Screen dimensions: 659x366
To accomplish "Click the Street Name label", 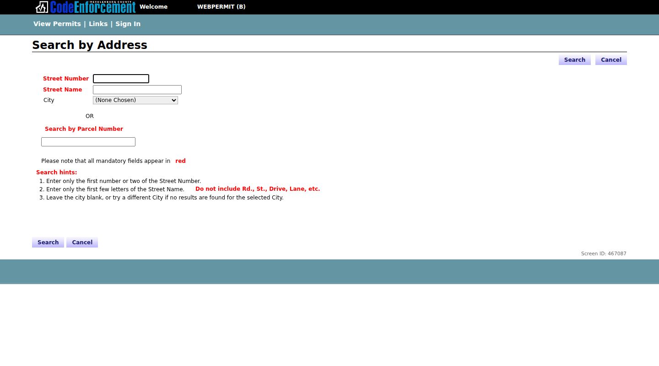I will 63,90.
